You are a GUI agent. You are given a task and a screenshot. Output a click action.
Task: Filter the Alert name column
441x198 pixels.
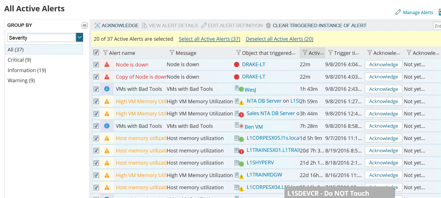[106, 53]
